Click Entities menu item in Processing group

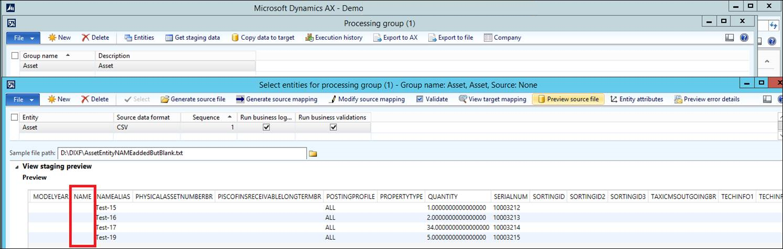pyautogui.click(x=139, y=38)
